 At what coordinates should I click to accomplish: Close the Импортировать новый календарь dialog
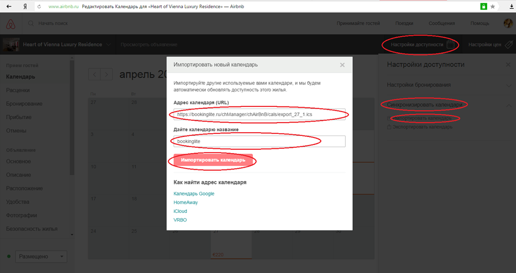point(342,65)
